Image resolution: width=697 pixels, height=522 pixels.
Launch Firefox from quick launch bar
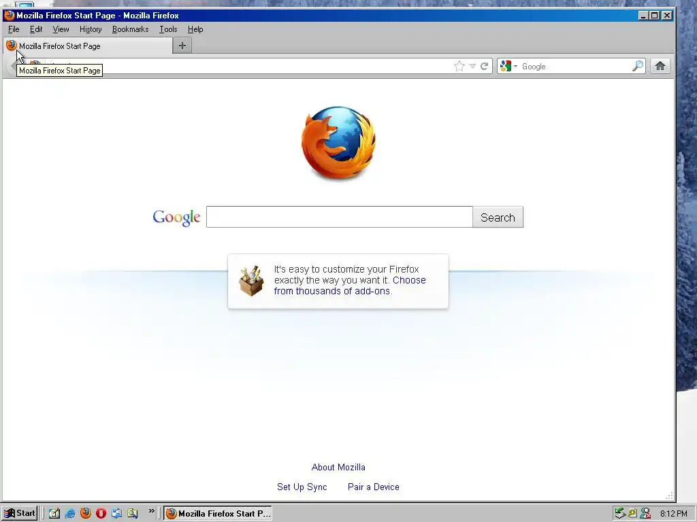click(85, 514)
